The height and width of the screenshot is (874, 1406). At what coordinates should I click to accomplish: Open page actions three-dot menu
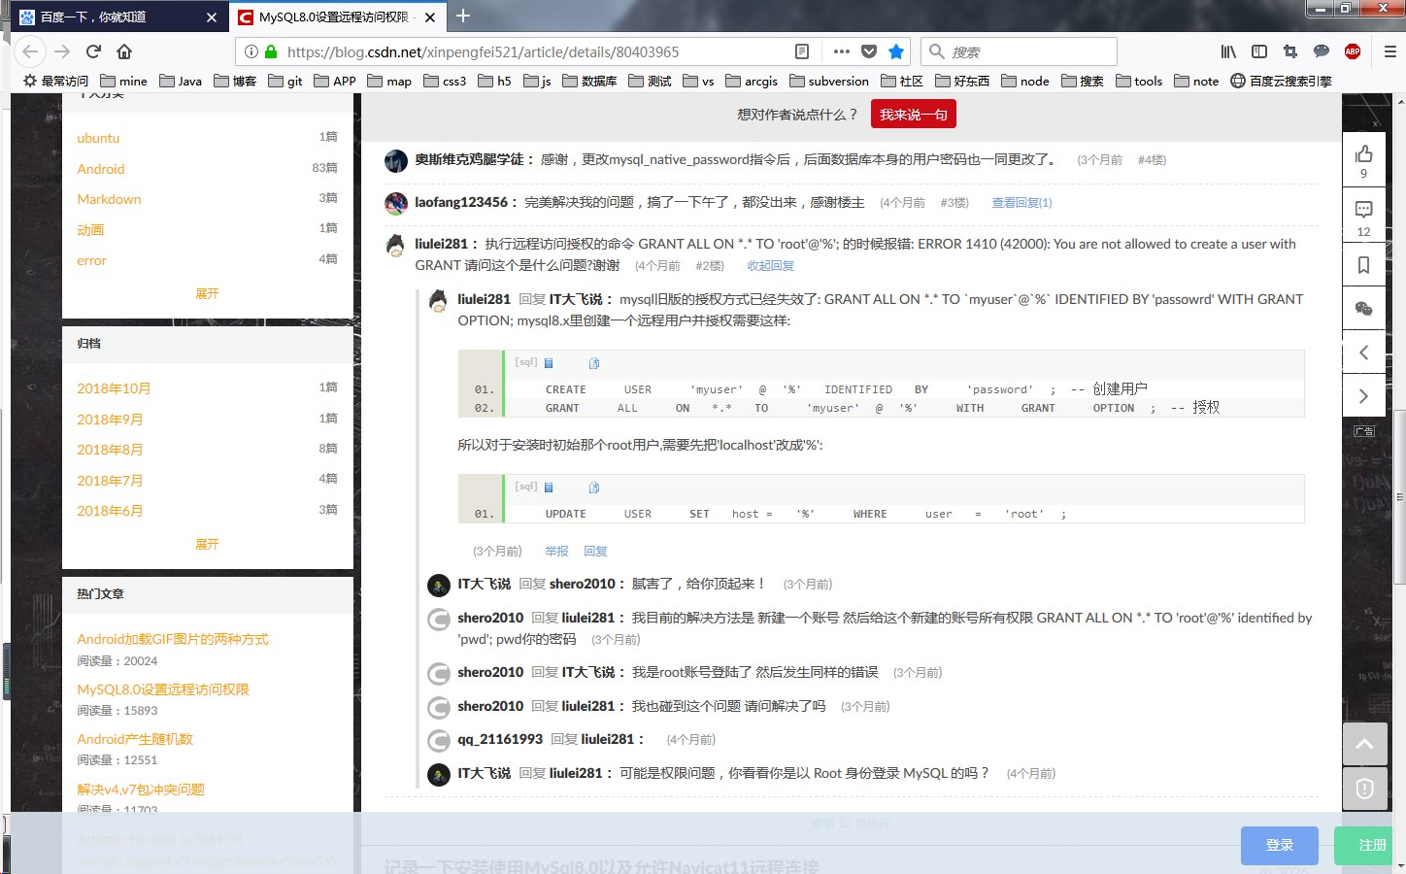tap(841, 51)
